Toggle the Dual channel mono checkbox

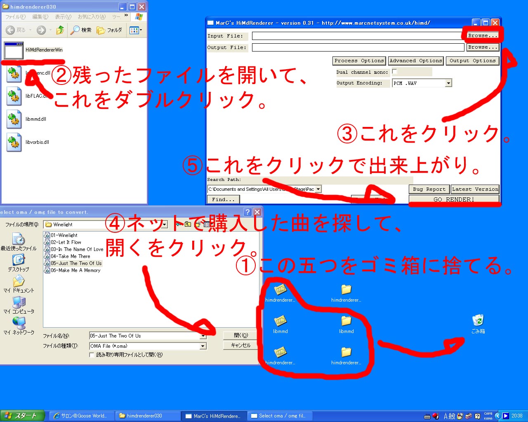click(x=394, y=72)
